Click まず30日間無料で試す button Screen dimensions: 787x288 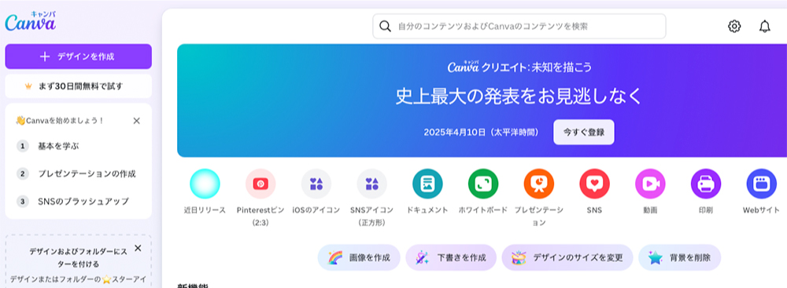(x=78, y=86)
